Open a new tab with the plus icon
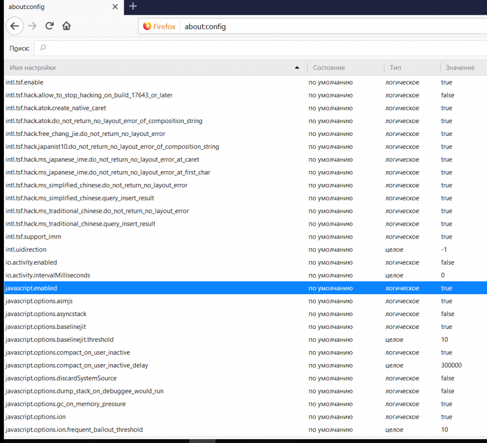 133,7
